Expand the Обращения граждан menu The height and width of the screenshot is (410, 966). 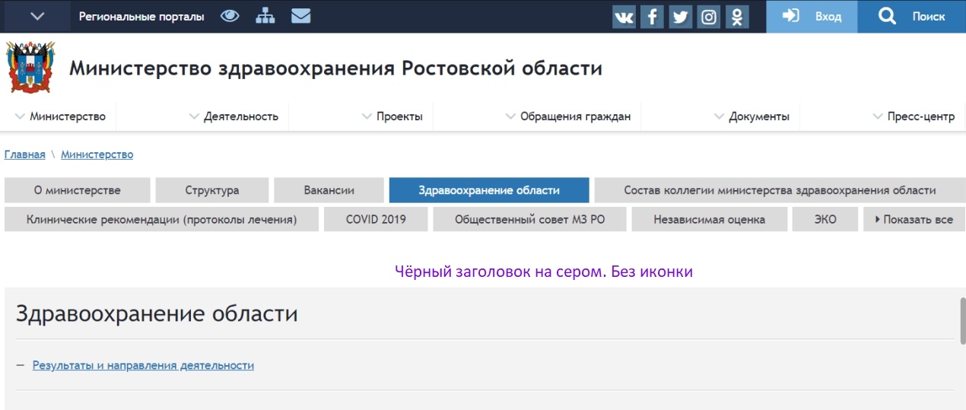(x=567, y=116)
